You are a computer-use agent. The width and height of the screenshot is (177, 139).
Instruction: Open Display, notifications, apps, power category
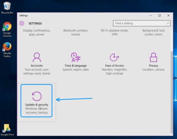click(x=37, y=32)
